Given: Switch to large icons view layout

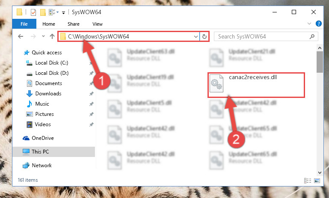Looking at the screenshot, I should coord(317,180).
